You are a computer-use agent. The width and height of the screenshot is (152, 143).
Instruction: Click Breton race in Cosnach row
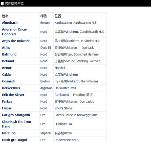[45, 81]
